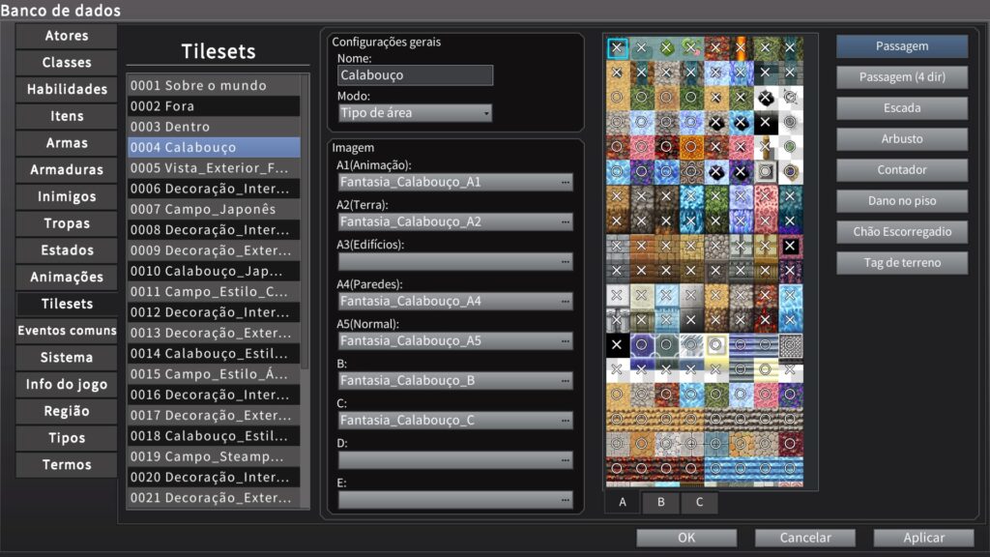Go to the Itens tab

67,116
